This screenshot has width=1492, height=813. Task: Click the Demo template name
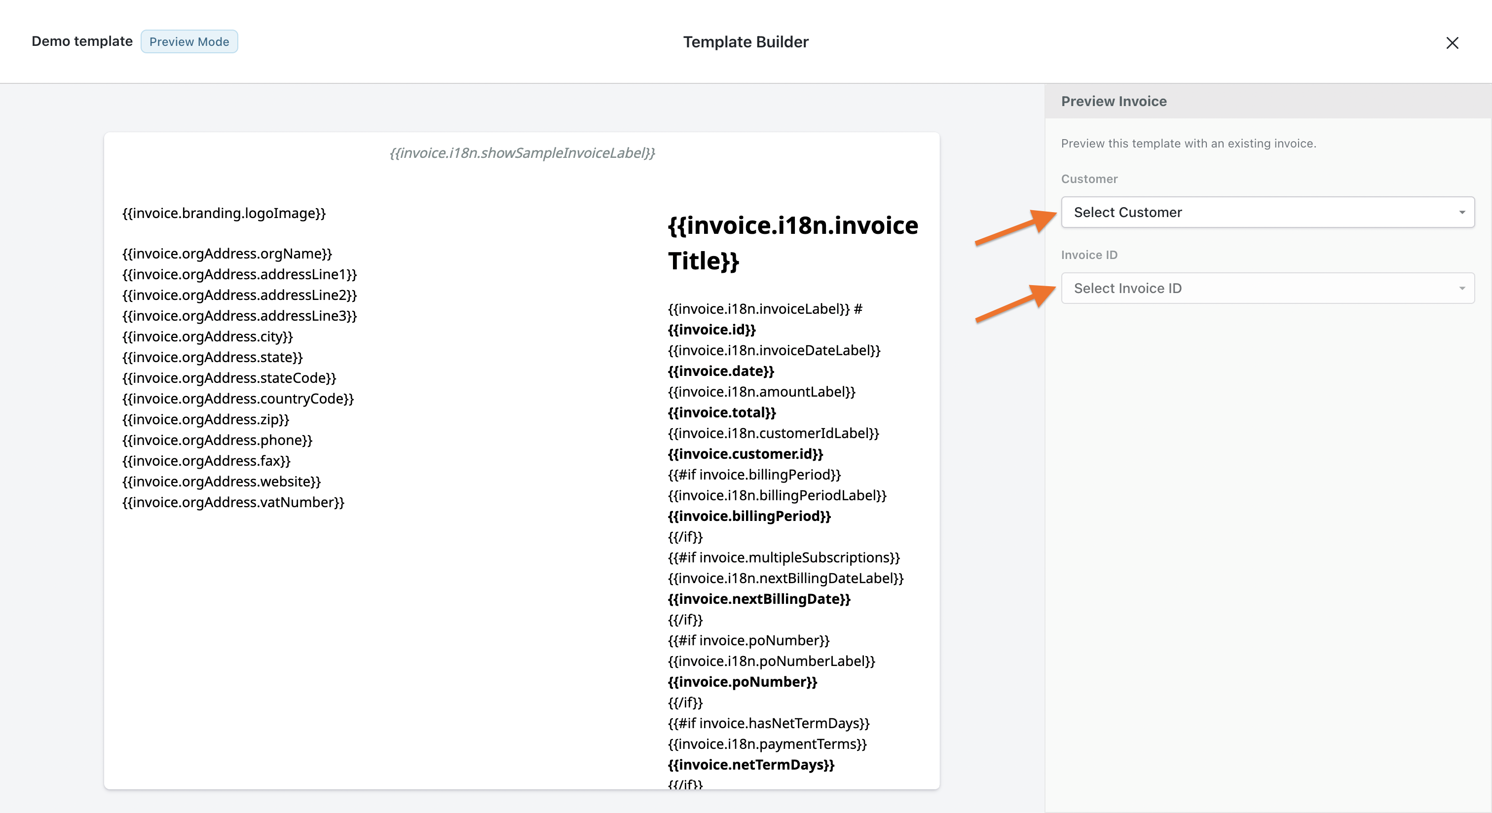click(82, 41)
